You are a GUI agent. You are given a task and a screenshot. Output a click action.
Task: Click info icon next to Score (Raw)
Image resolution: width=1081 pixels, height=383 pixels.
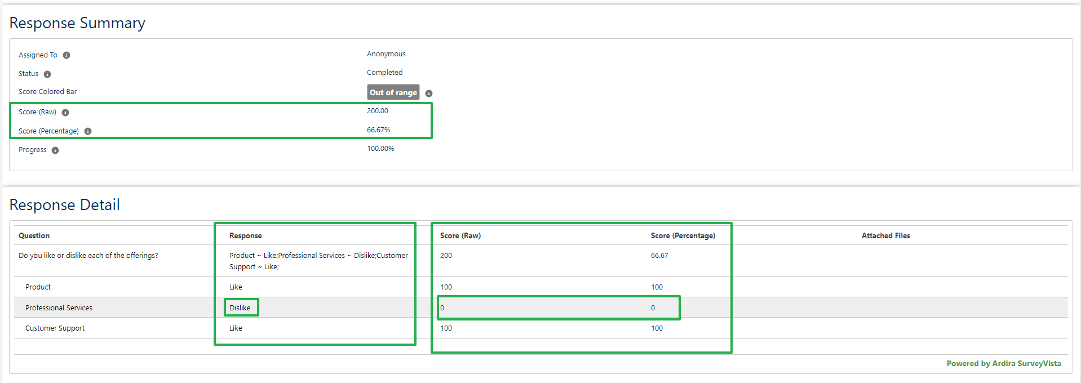tap(65, 113)
